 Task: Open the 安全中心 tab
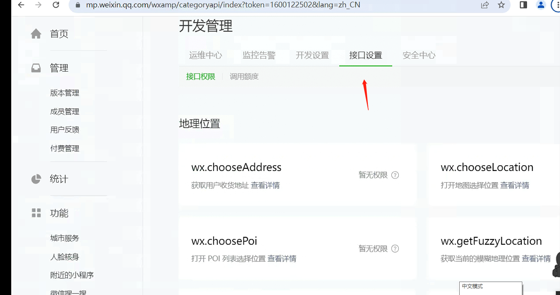(419, 55)
